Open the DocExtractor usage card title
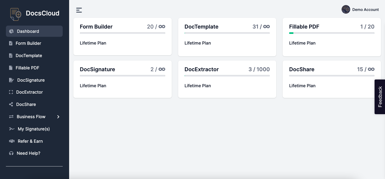Image resolution: width=385 pixels, height=179 pixels. tap(201, 69)
